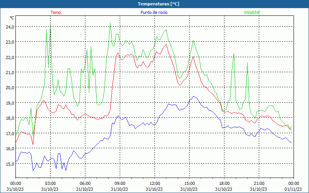Click the 24,0 y-axis value

[x=10, y=27]
